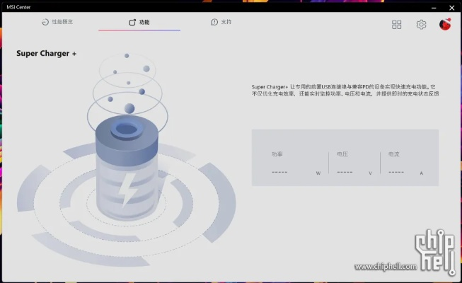Click the red user avatar icon
The image size is (462, 283).
point(445,25)
